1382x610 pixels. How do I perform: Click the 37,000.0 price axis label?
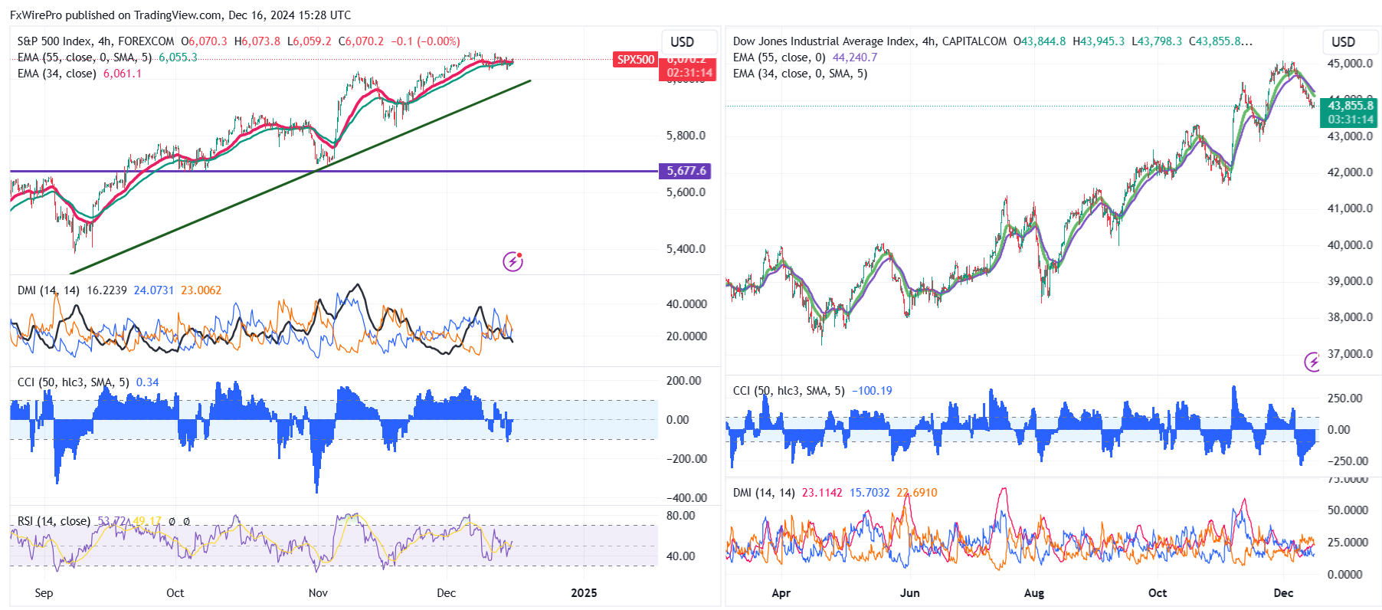(1350, 354)
